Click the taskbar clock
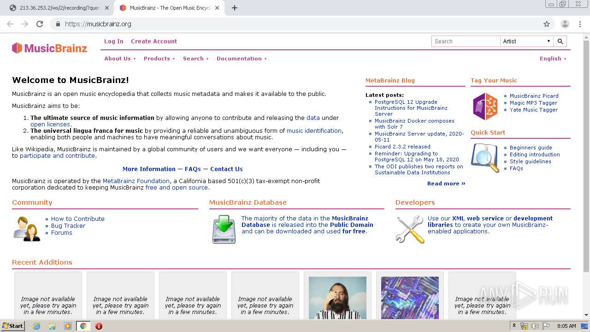 click(566, 326)
